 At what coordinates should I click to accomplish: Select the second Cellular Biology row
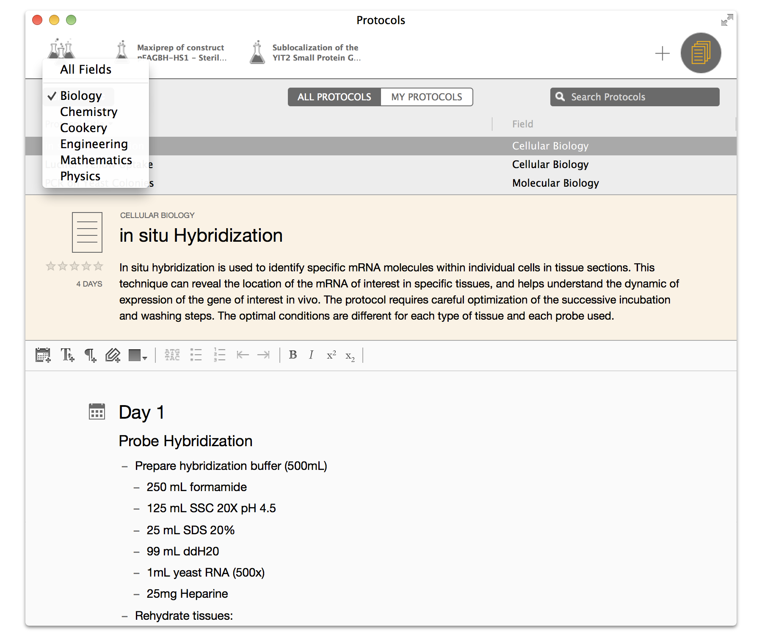[381, 165]
